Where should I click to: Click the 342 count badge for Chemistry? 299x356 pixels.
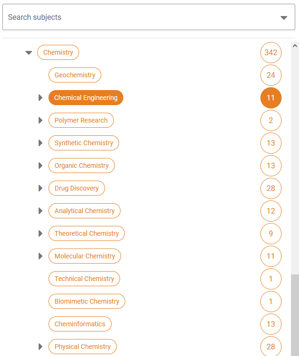point(271,52)
